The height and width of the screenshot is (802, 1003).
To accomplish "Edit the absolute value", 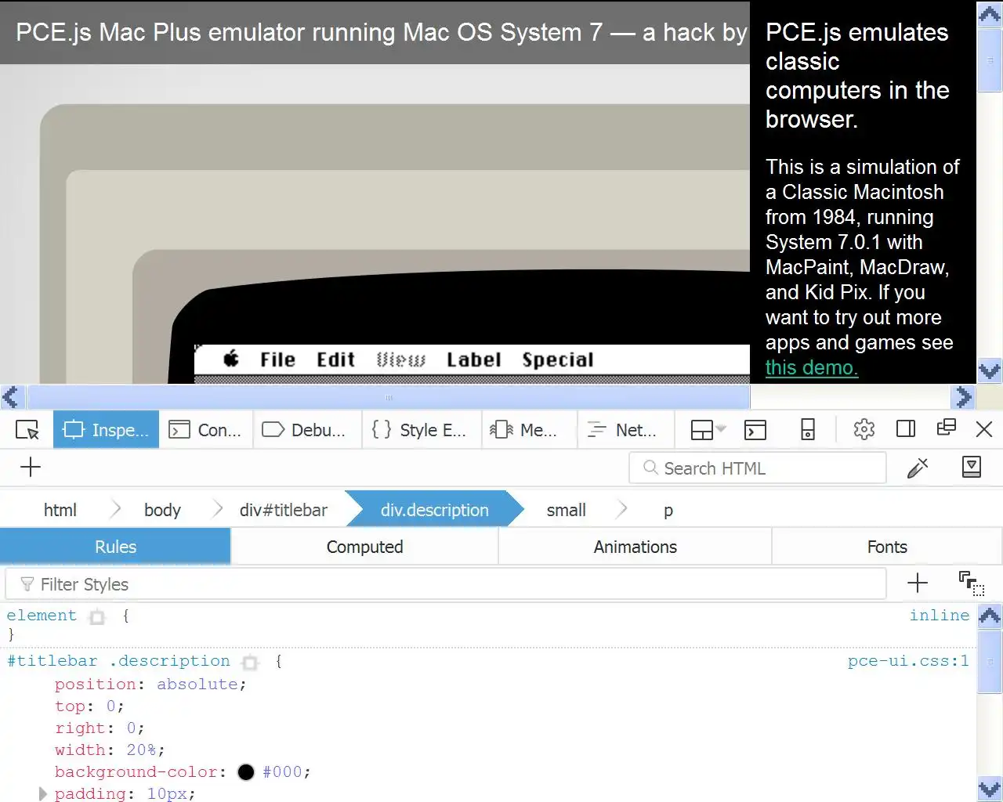I will (197, 685).
